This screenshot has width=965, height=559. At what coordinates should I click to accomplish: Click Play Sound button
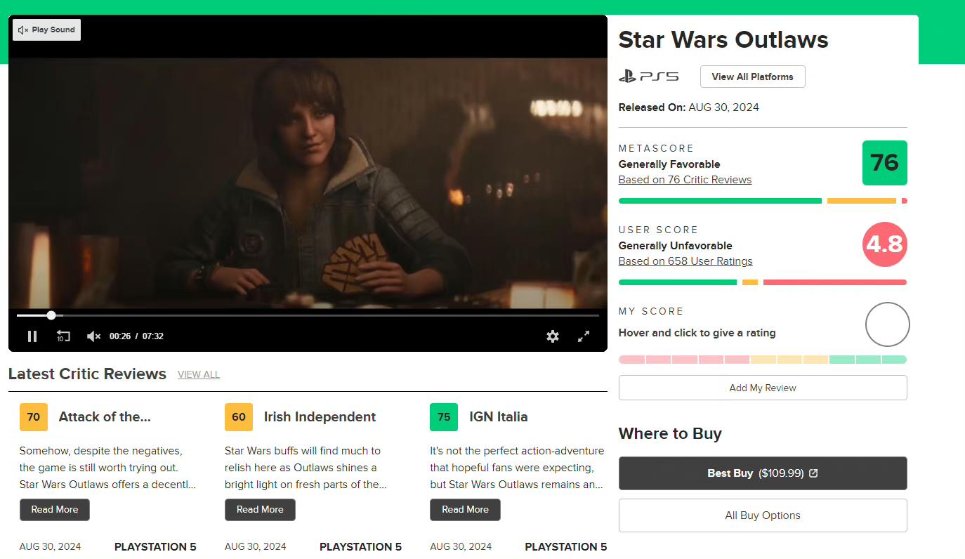tap(47, 30)
